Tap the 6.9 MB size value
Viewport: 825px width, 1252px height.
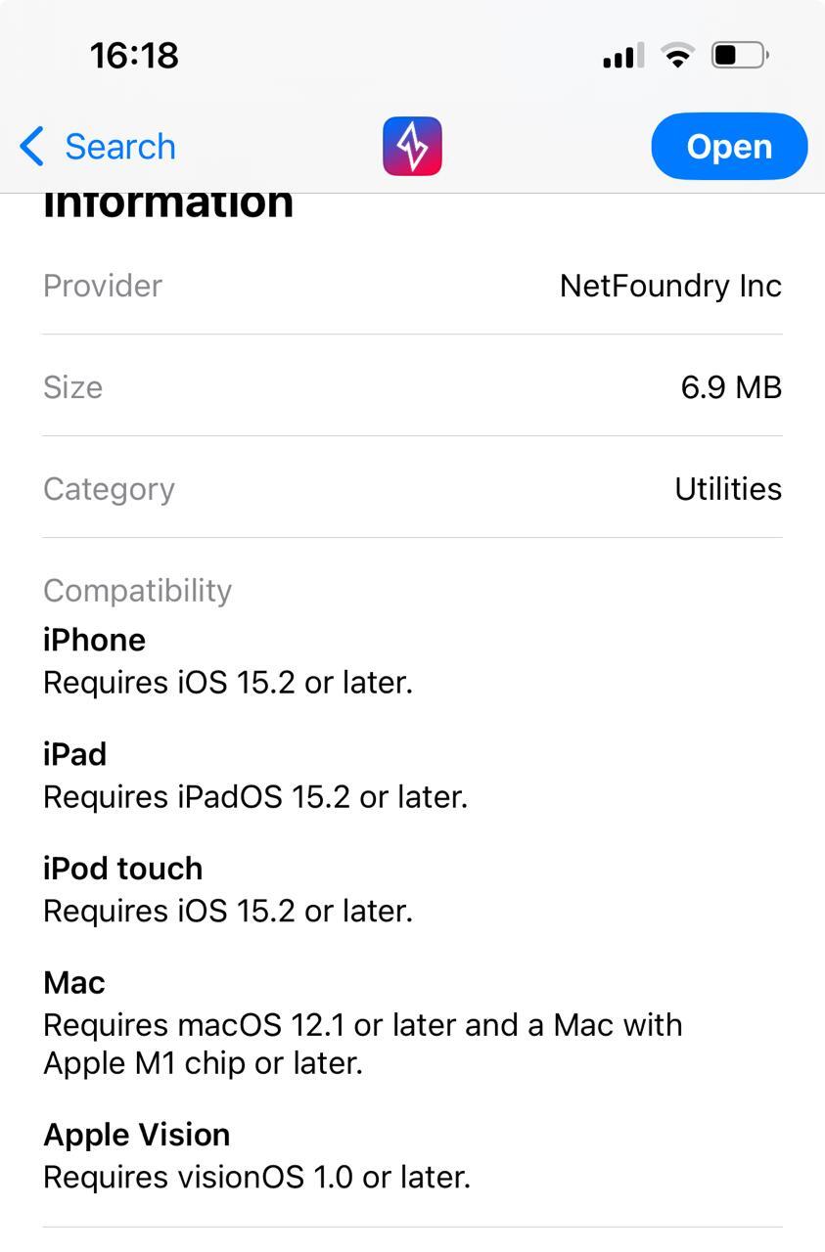pos(731,387)
